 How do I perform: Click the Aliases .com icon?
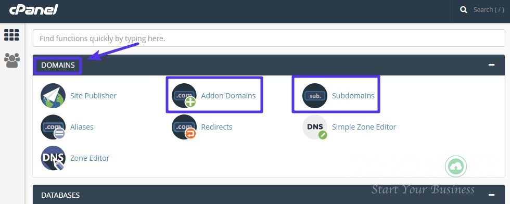pyautogui.click(x=53, y=127)
